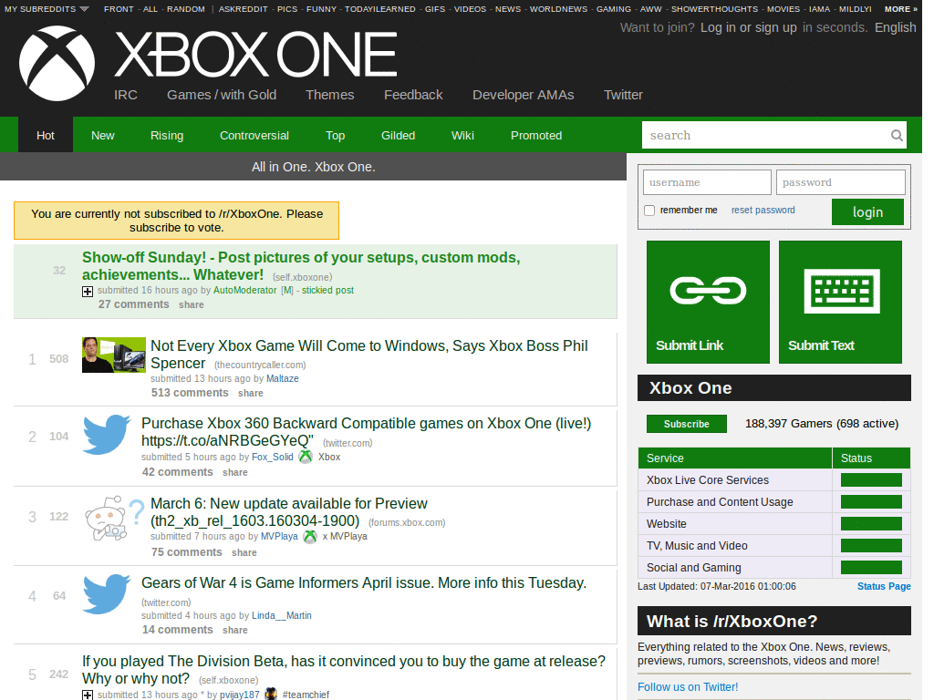This screenshot has height=700, width=934.
Task: Switch to the Gilded tab
Action: pyautogui.click(x=398, y=135)
